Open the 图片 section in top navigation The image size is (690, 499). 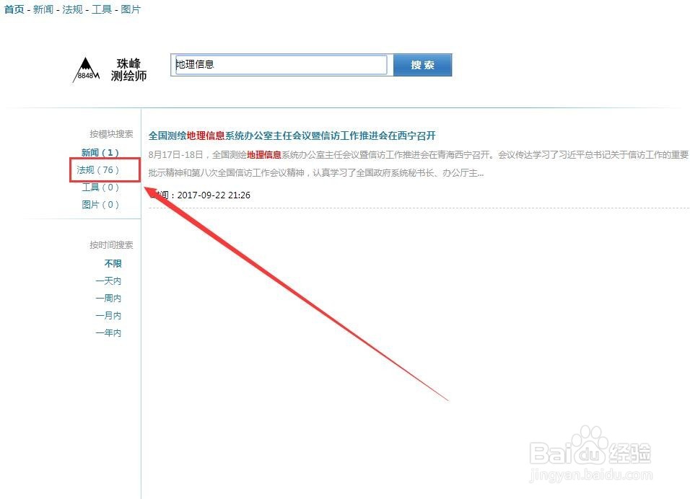(130, 10)
